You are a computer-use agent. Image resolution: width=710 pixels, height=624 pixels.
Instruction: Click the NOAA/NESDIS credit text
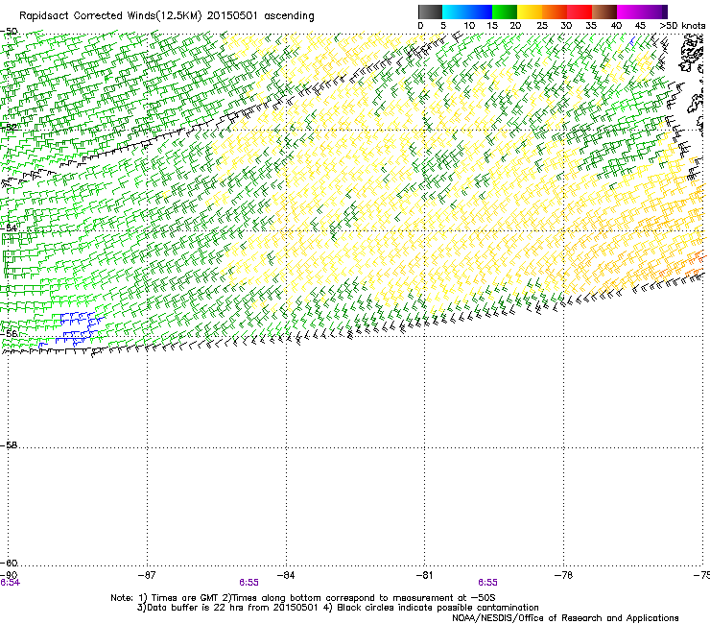(x=565, y=618)
